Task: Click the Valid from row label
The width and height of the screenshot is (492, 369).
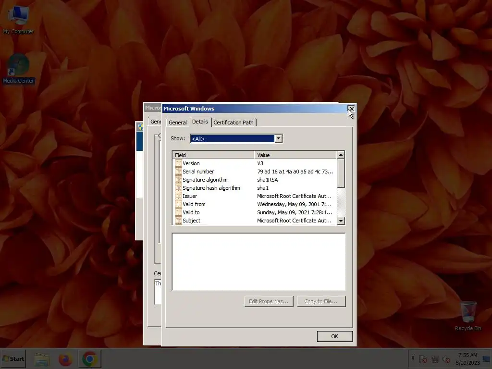Action: 194,204
